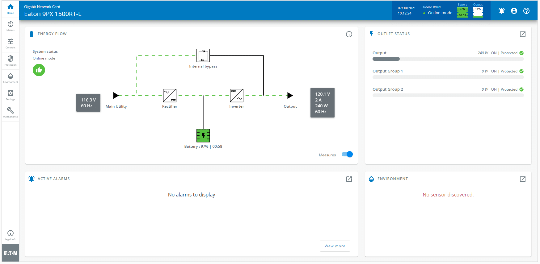Open the Environment sidebar section

pyautogui.click(x=11, y=78)
